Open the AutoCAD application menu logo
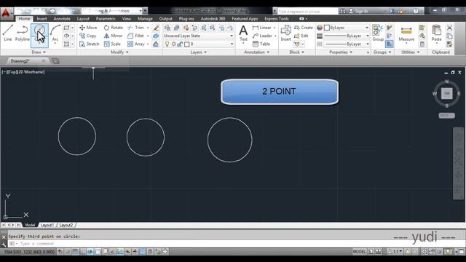 click(x=7, y=13)
